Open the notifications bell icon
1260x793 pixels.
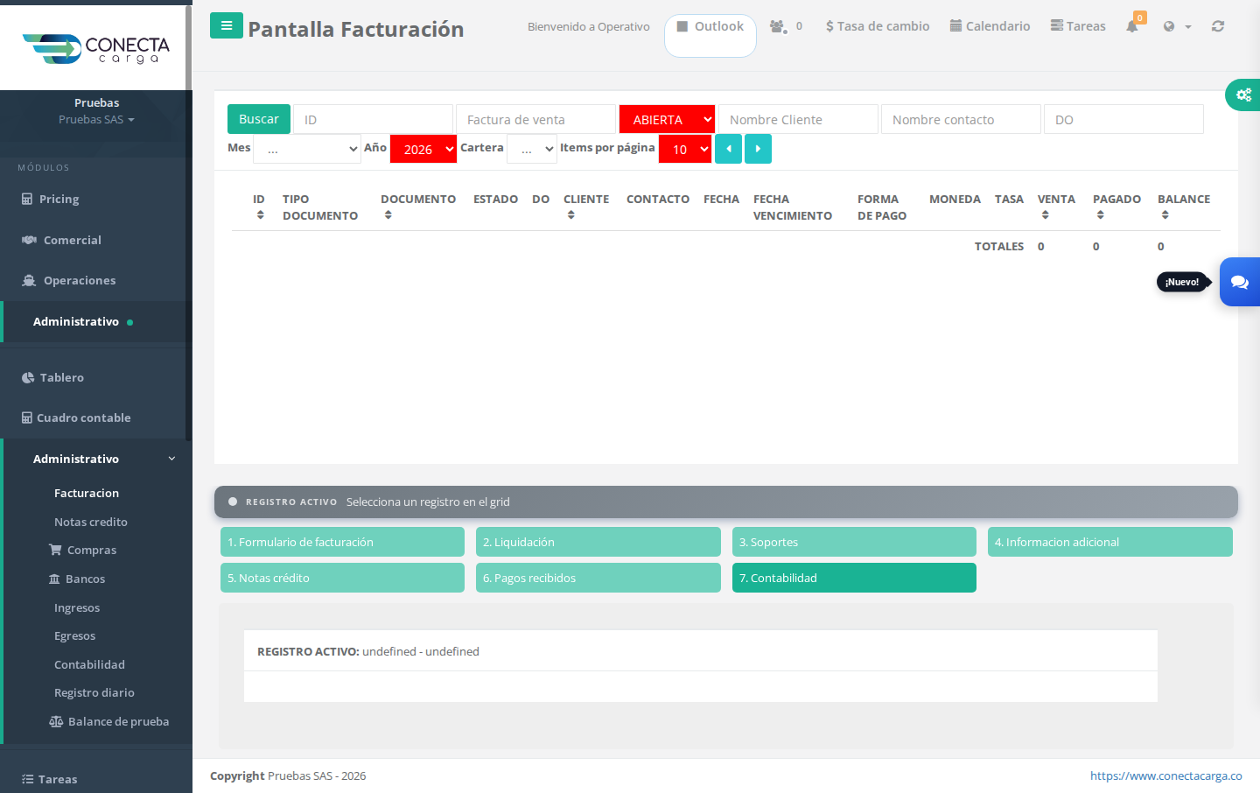[x=1132, y=26]
